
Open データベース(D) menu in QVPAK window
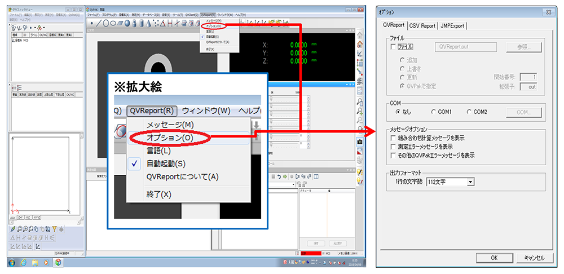coord(151,15)
